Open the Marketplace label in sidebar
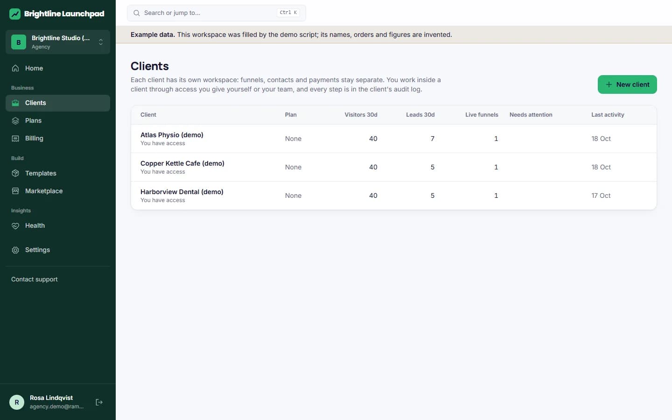Image resolution: width=672 pixels, height=420 pixels. point(44,191)
